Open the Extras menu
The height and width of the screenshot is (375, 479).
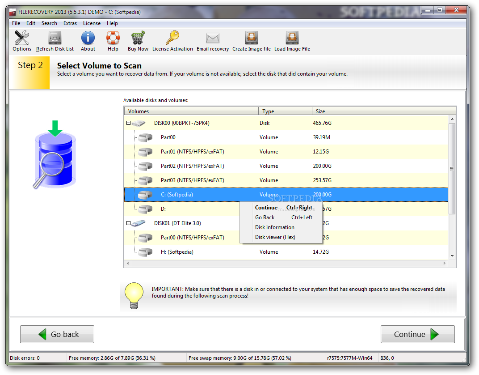coord(70,23)
